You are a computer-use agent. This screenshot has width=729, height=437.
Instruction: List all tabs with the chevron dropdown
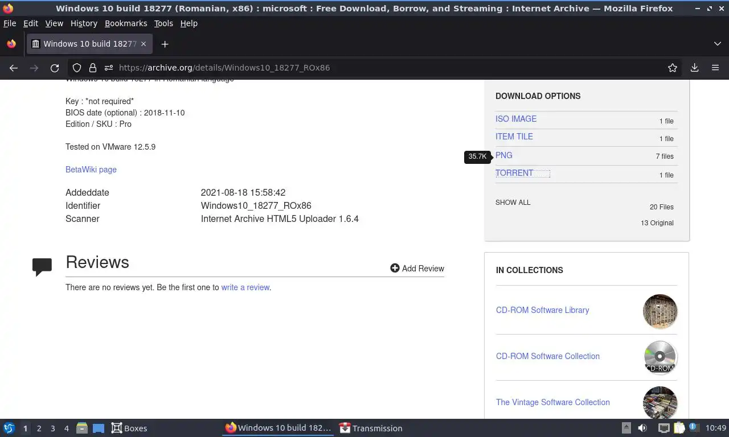(717, 44)
